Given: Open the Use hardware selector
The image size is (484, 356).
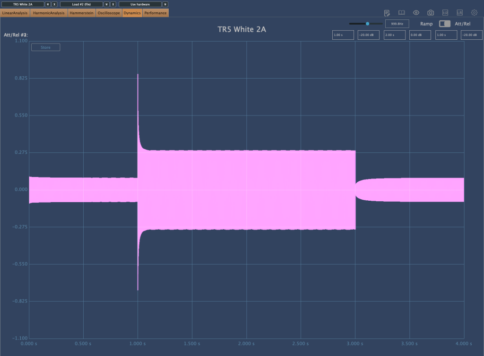Looking at the screenshot, I should [x=140, y=4].
